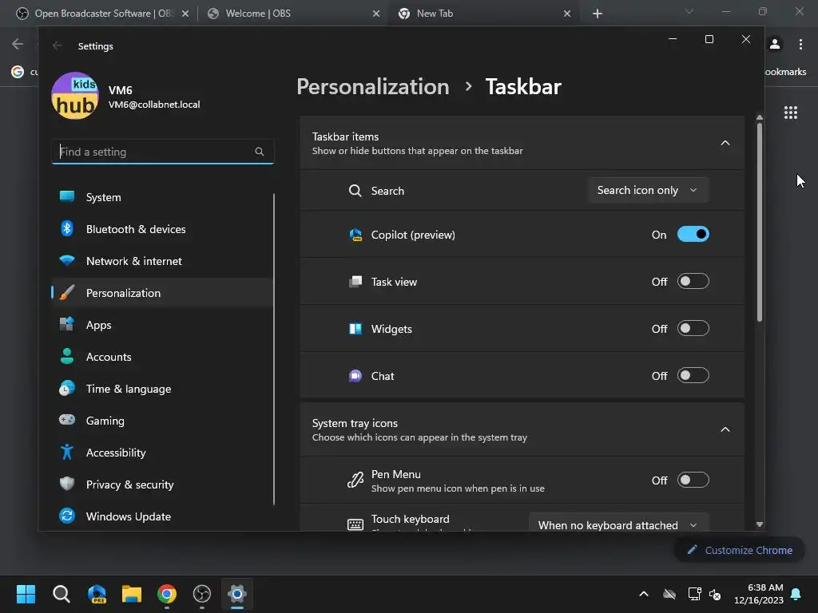
Task: Open a new Chrome tab
Action: 598,14
